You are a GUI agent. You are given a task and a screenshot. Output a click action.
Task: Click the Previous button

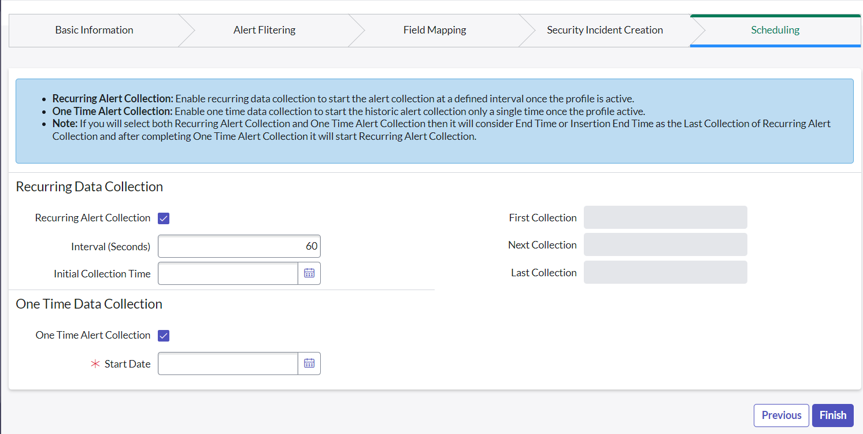tap(781, 416)
